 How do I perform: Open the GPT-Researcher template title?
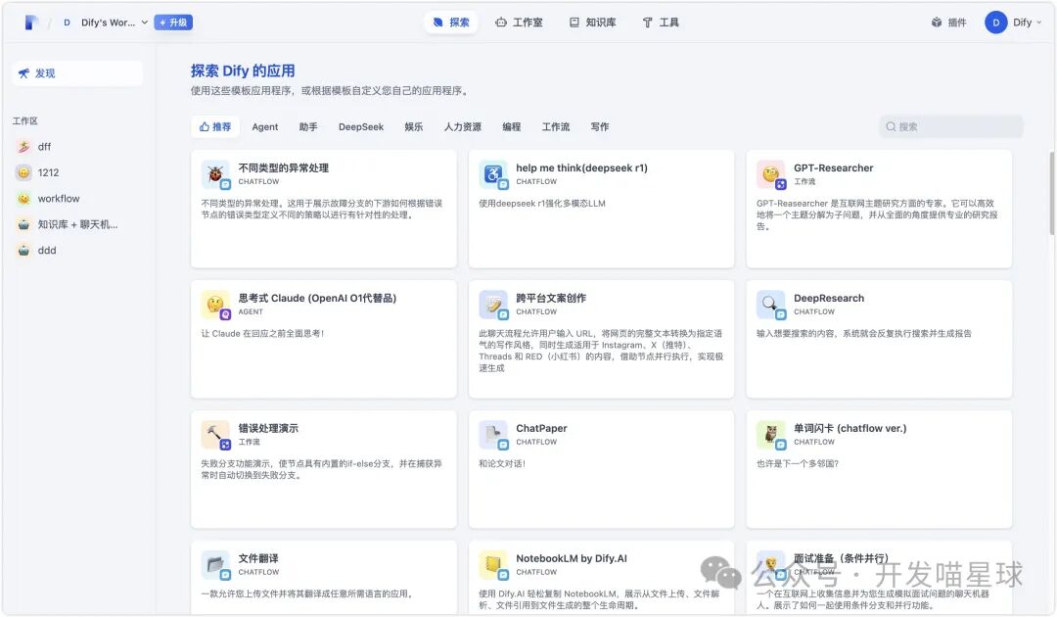coord(833,167)
